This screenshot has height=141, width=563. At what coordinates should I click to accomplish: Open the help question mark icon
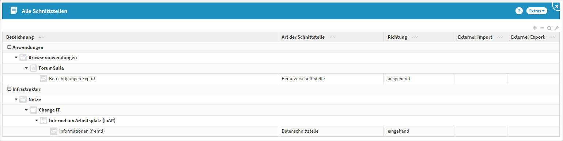pos(519,11)
